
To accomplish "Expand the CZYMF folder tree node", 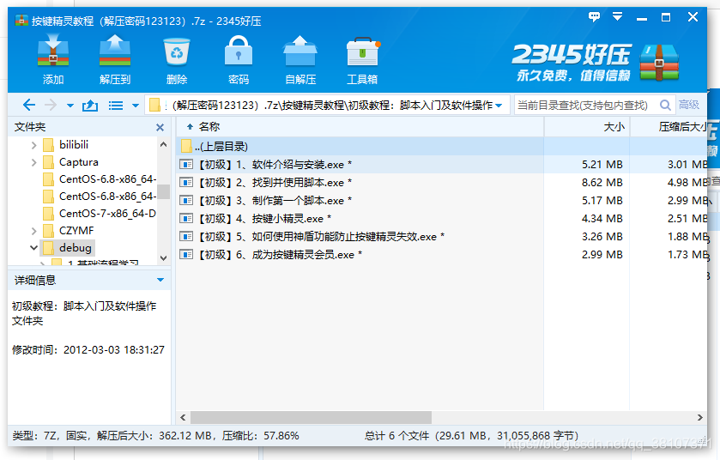I will [33, 231].
